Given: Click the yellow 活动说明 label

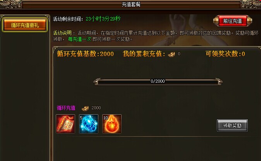Looking at the screenshot, I should coord(62,33).
